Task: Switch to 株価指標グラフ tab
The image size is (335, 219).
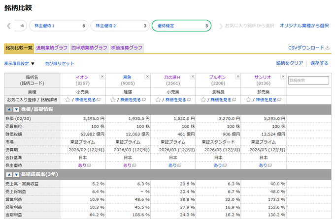Action: pos(127,48)
